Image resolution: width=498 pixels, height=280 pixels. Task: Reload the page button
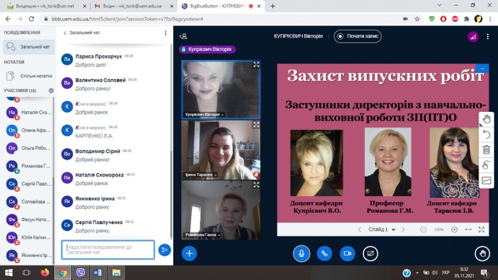tap(32, 19)
